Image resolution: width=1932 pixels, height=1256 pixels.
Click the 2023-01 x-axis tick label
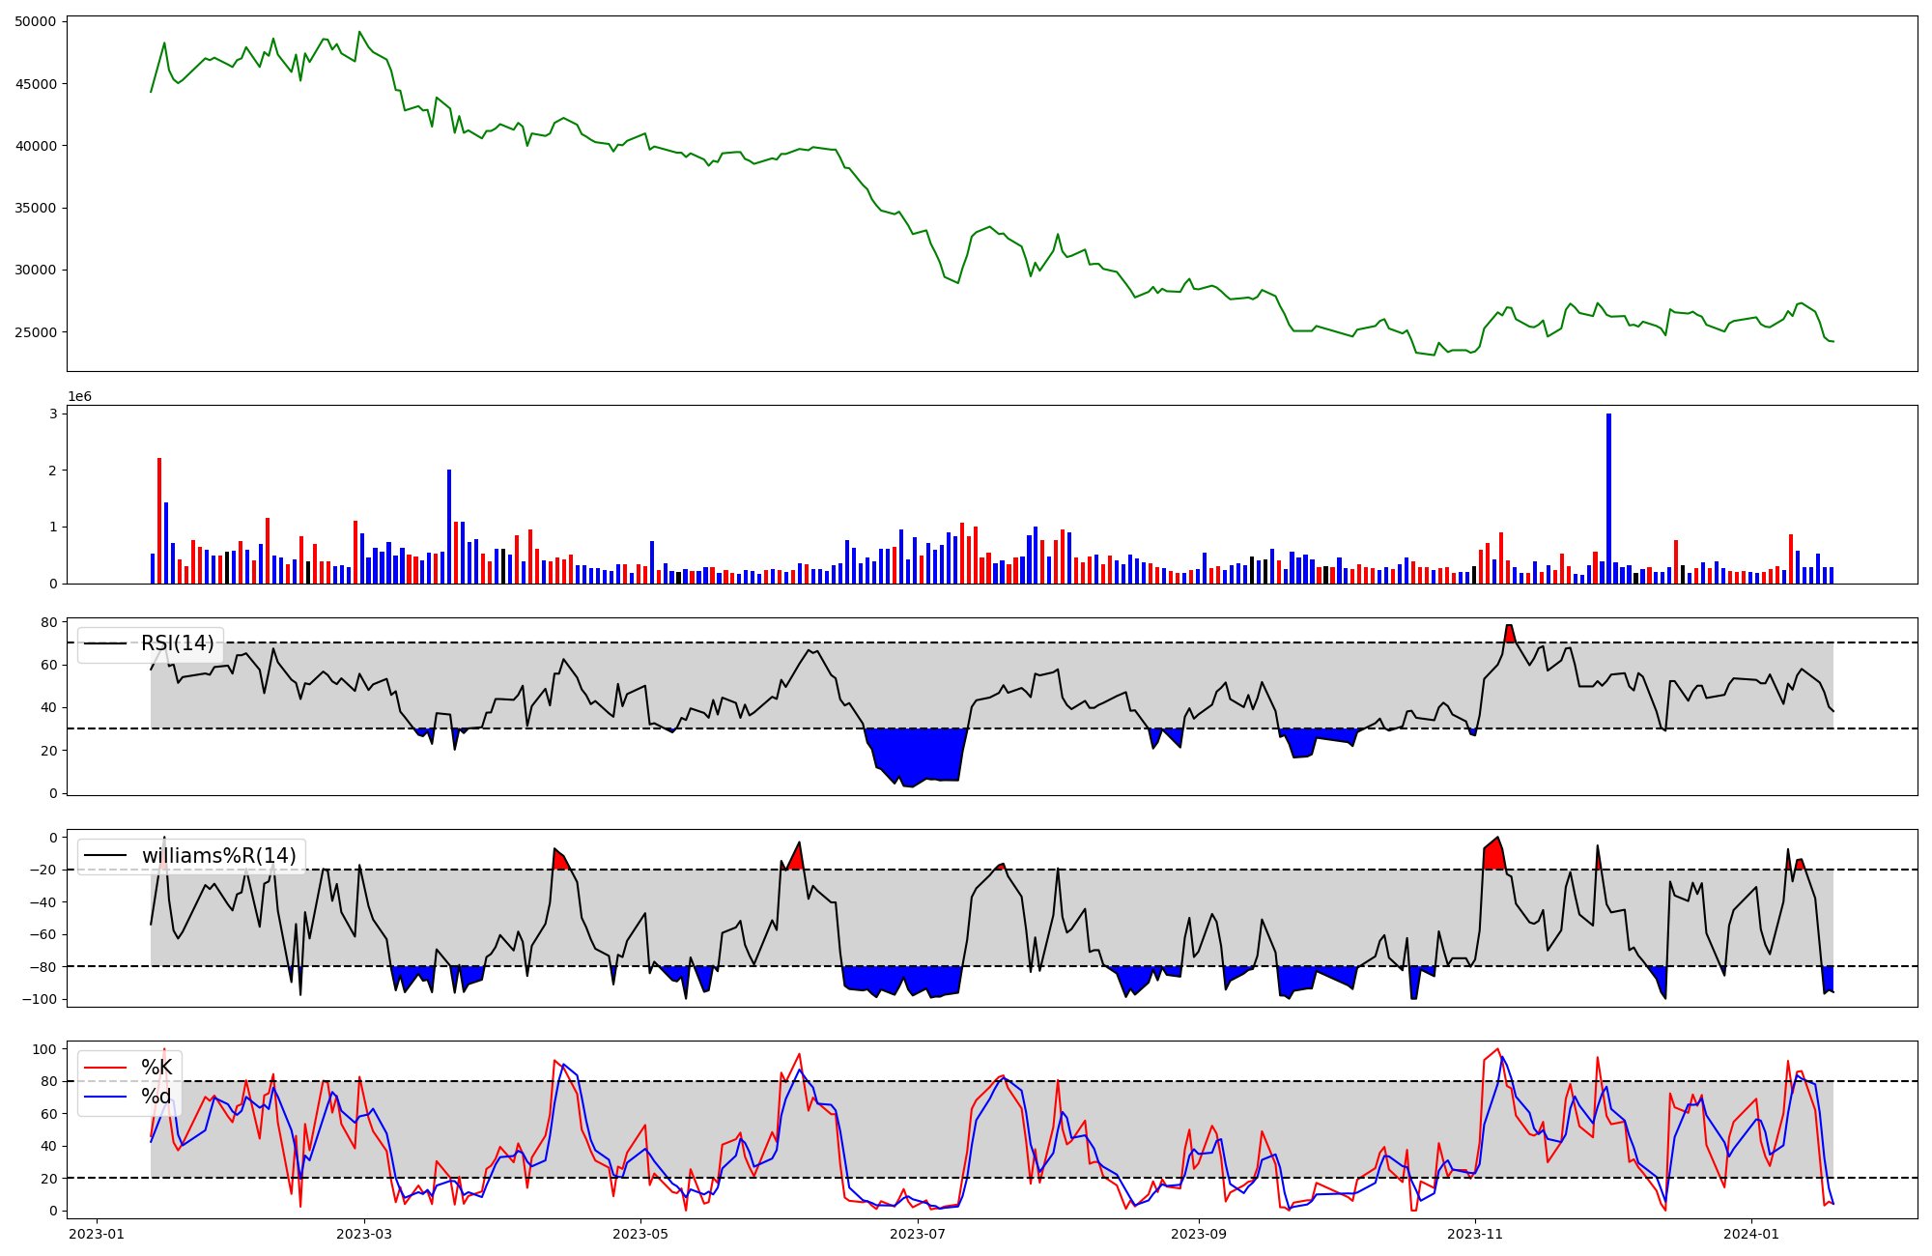pyautogui.click(x=96, y=1233)
